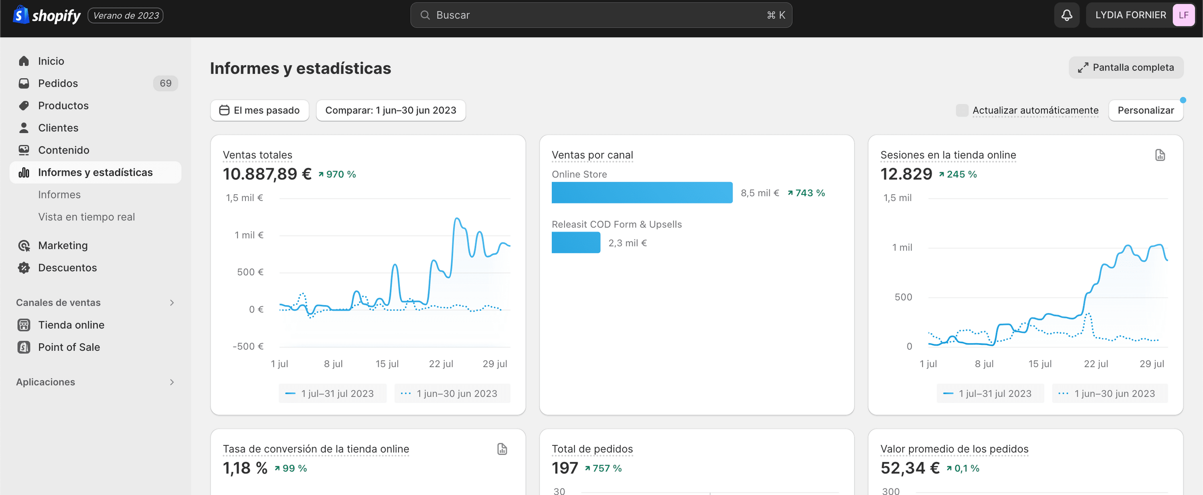This screenshot has width=1203, height=495.
Task: Expand Aplicaciones chevron
Action: (172, 382)
